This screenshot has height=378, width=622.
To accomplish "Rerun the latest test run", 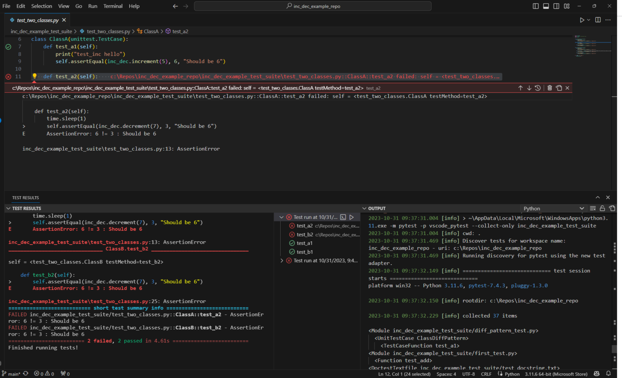I will (351, 217).
